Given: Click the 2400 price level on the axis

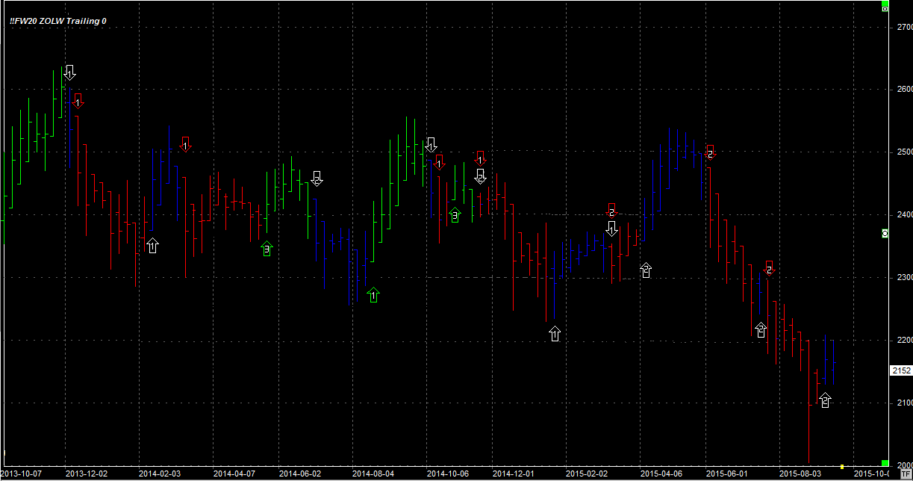Looking at the screenshot, I should click(x=904, y=215).
